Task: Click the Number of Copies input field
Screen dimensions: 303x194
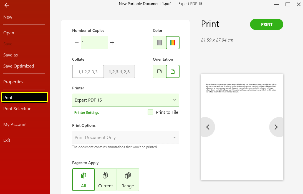Action: click(x=94, y=42)
